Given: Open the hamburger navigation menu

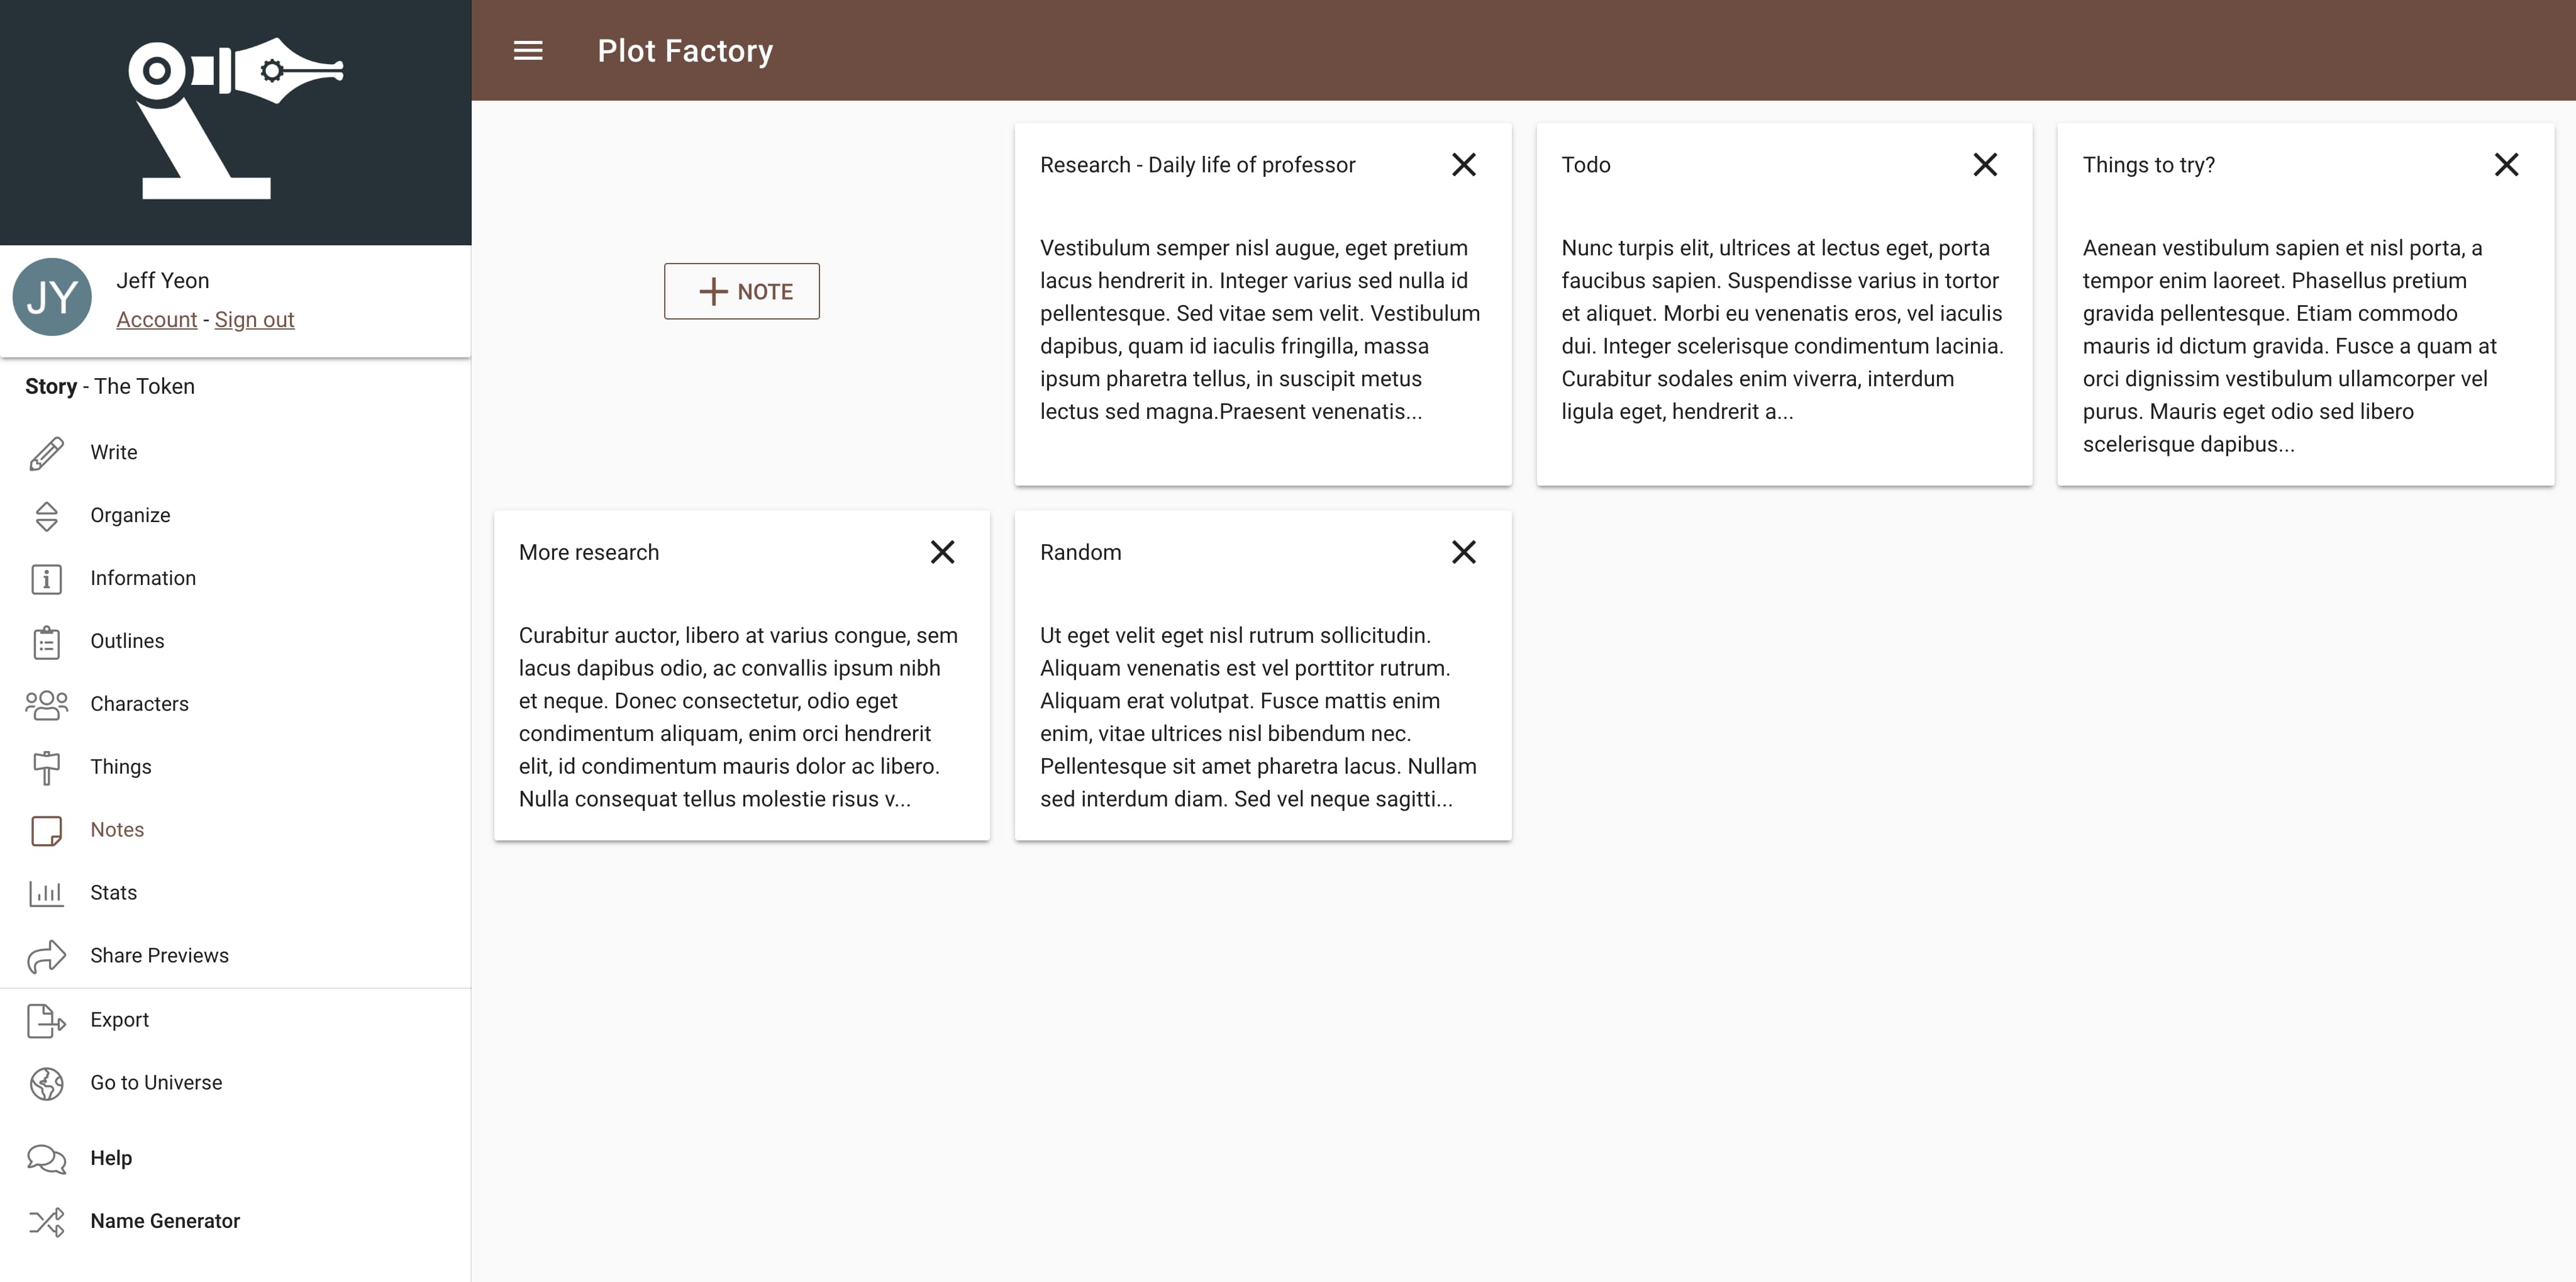Looking at the screenshot, I should pyautogui.click(x=528, y=50).
